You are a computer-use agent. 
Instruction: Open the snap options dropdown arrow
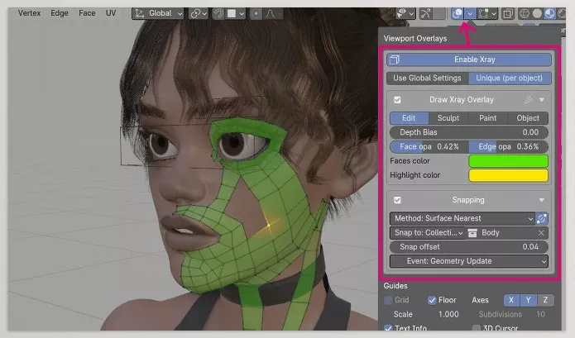tap(242, 14)
